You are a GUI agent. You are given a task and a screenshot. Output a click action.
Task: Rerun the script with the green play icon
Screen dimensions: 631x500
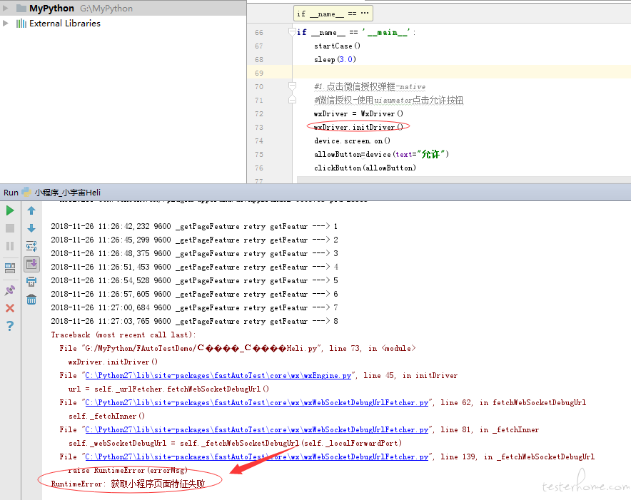click(10, 210)
